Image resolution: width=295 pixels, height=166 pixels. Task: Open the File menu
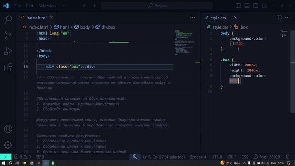pos(18,6)
